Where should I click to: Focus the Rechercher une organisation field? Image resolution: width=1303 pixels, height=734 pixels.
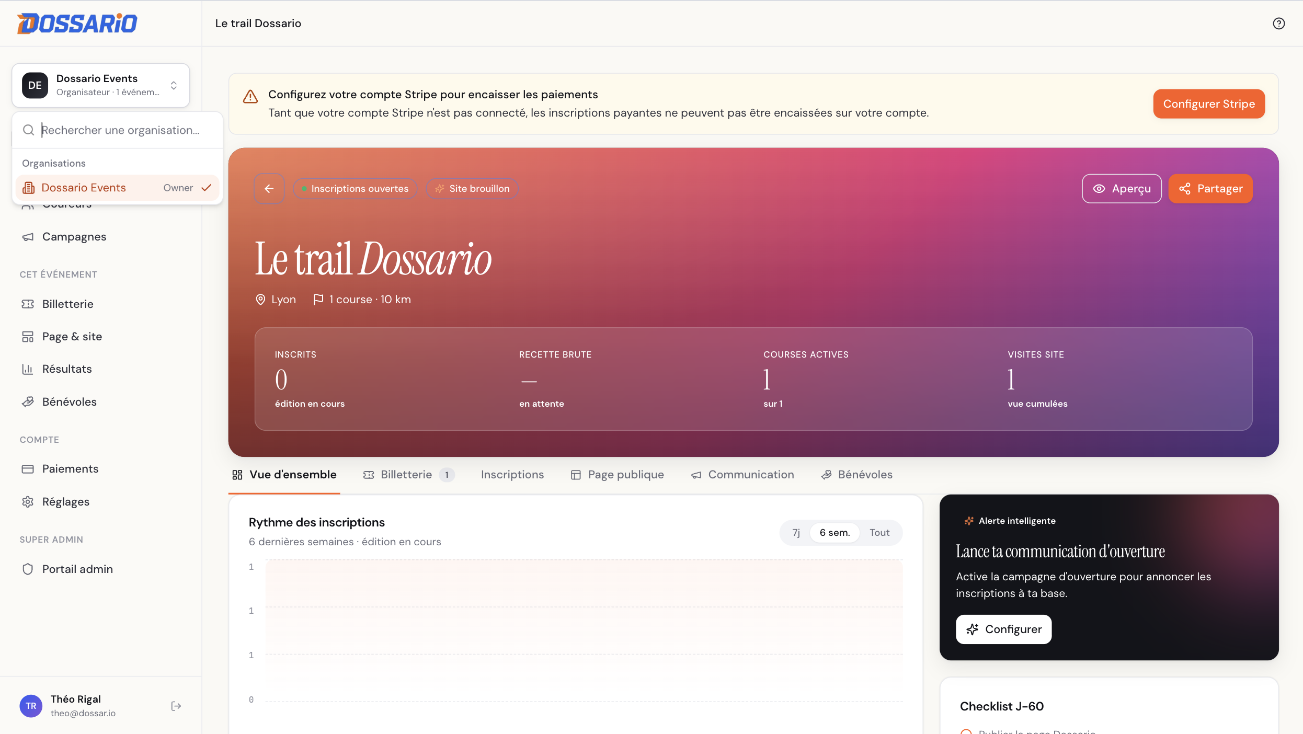pos(118,130)
